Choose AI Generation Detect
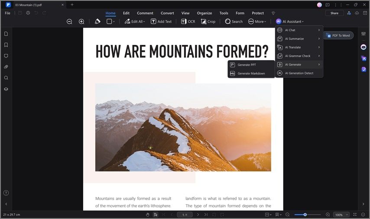The width and height of the screenshot is (370, 219). tap(299, 73)
